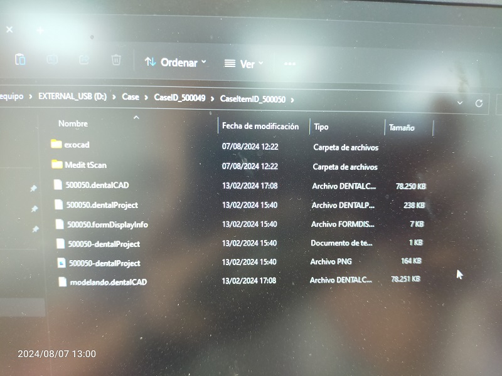Go to Case breadcrumb
The image size is (502, 376).
tap(131, 97)
